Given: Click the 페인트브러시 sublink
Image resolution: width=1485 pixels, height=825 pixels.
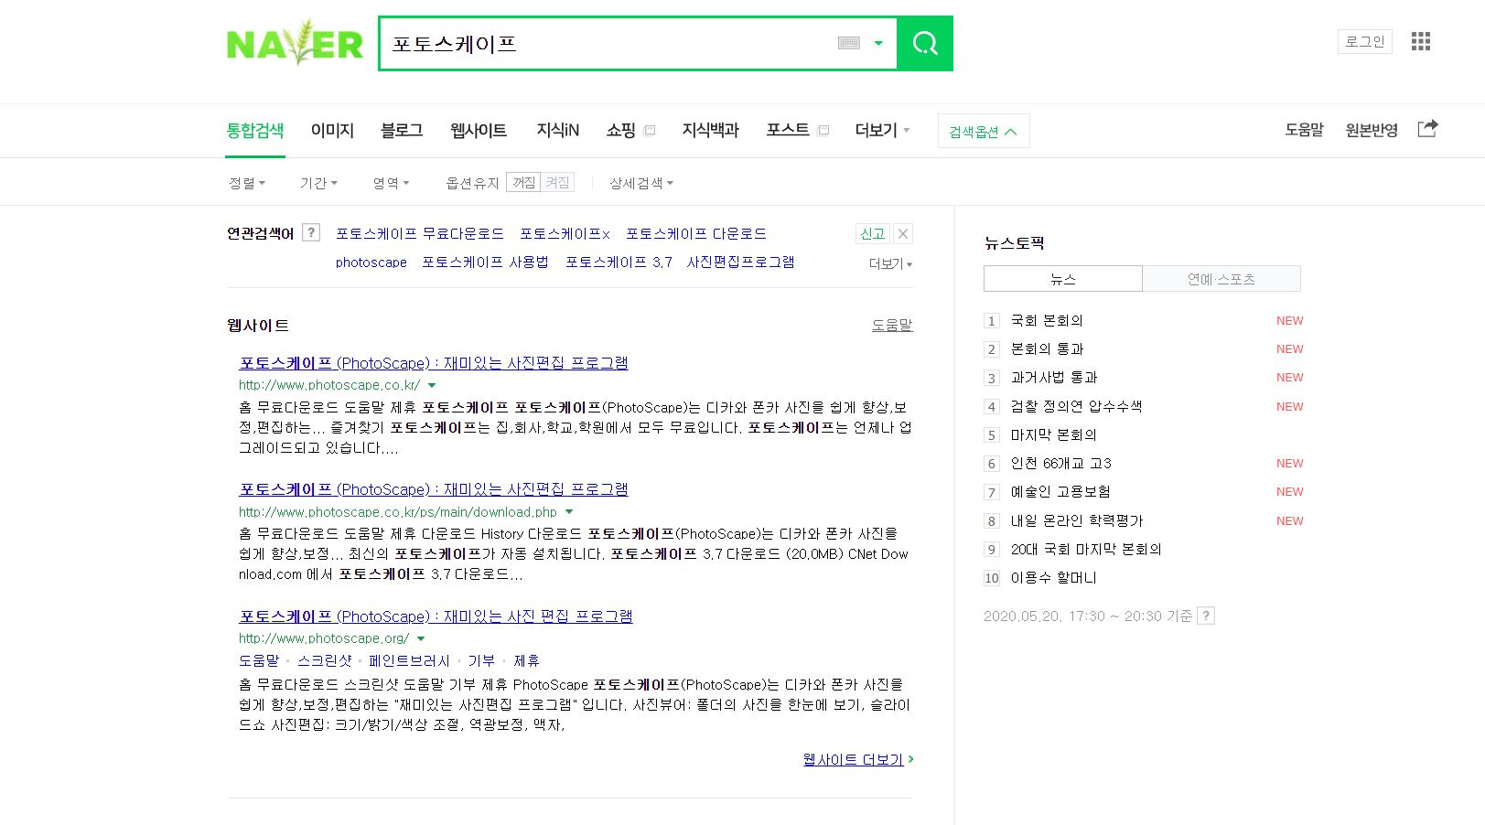Looking at the screenshot, I should [x=409, y=660].
